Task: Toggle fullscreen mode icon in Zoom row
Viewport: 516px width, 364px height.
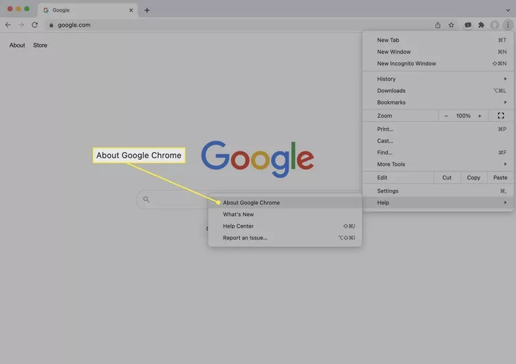Action: click(x=501, y=116)
